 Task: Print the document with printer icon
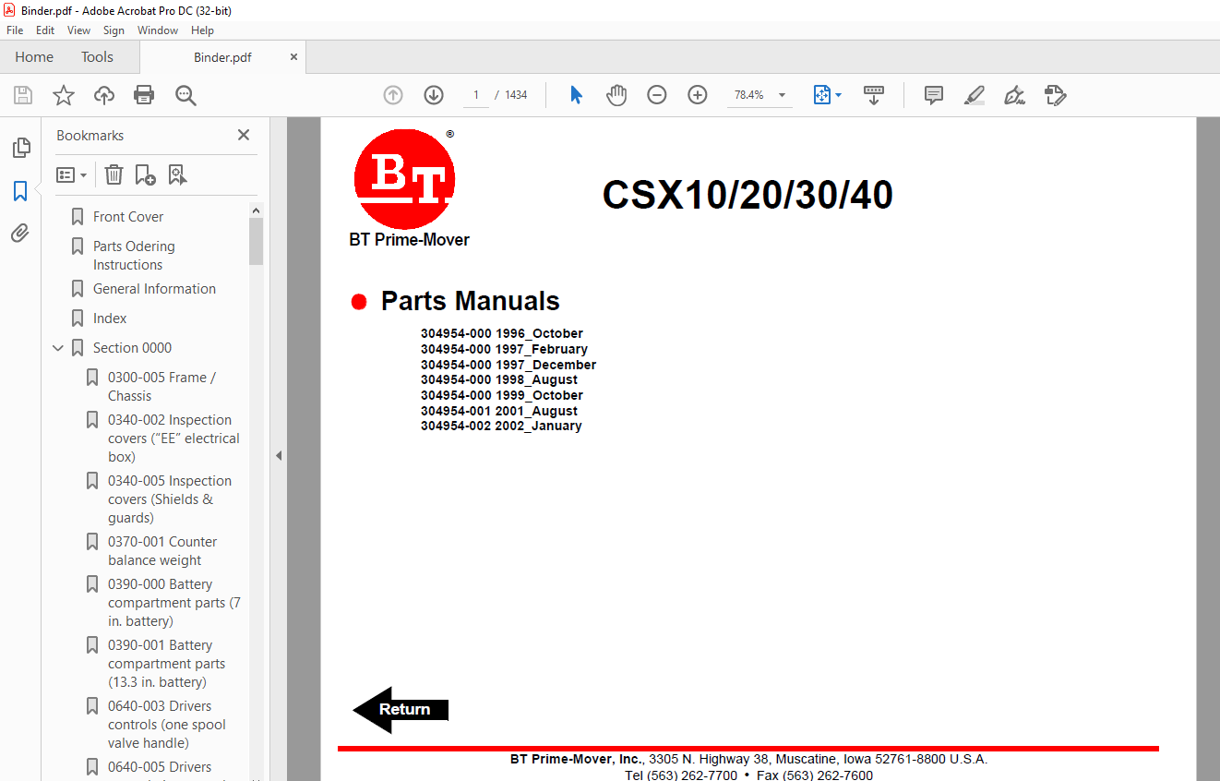pos(144,95)
